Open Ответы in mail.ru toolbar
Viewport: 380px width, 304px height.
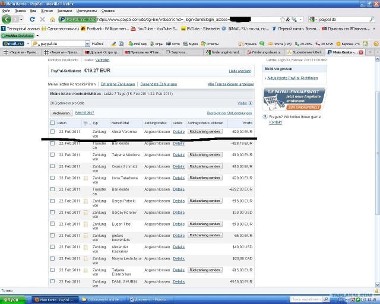[210, 43]
